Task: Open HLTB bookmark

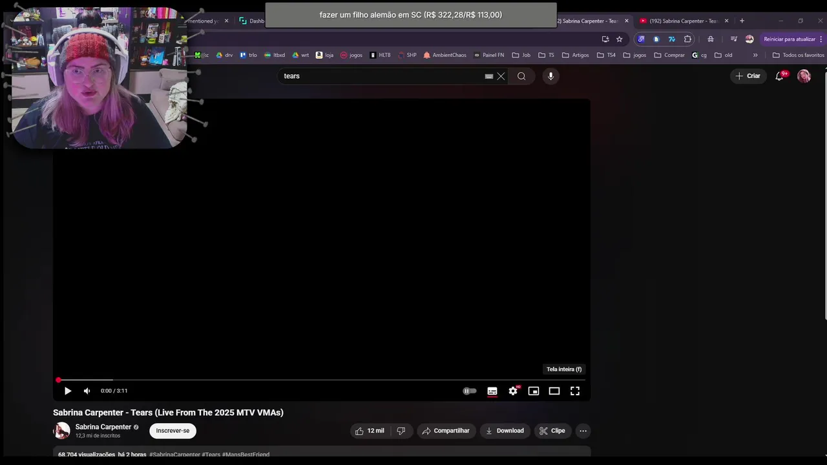Action: (x=380, y=55)
